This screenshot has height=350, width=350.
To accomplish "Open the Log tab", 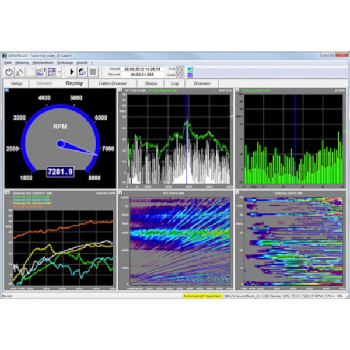I will click(174, 83).
